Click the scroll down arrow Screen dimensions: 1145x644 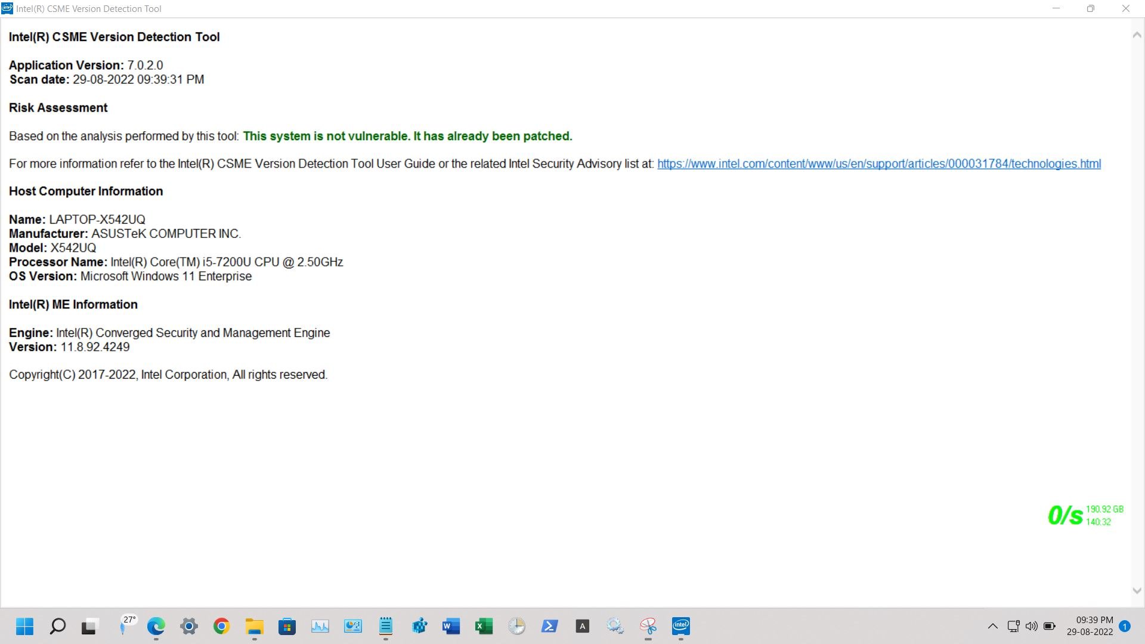click(1137, 591)
